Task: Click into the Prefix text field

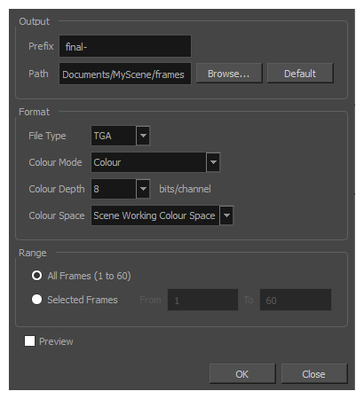Action: 125,46
